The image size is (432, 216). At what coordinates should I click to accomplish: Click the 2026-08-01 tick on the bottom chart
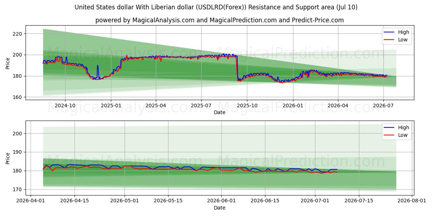(412, 201)
